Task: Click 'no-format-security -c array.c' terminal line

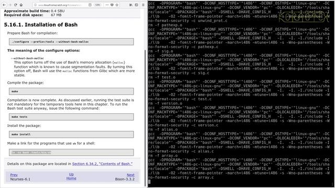Action: coord(181,178)
